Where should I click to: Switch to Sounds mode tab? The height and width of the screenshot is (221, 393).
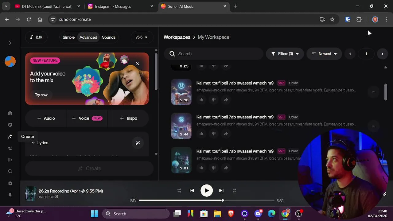pos(109,37)
